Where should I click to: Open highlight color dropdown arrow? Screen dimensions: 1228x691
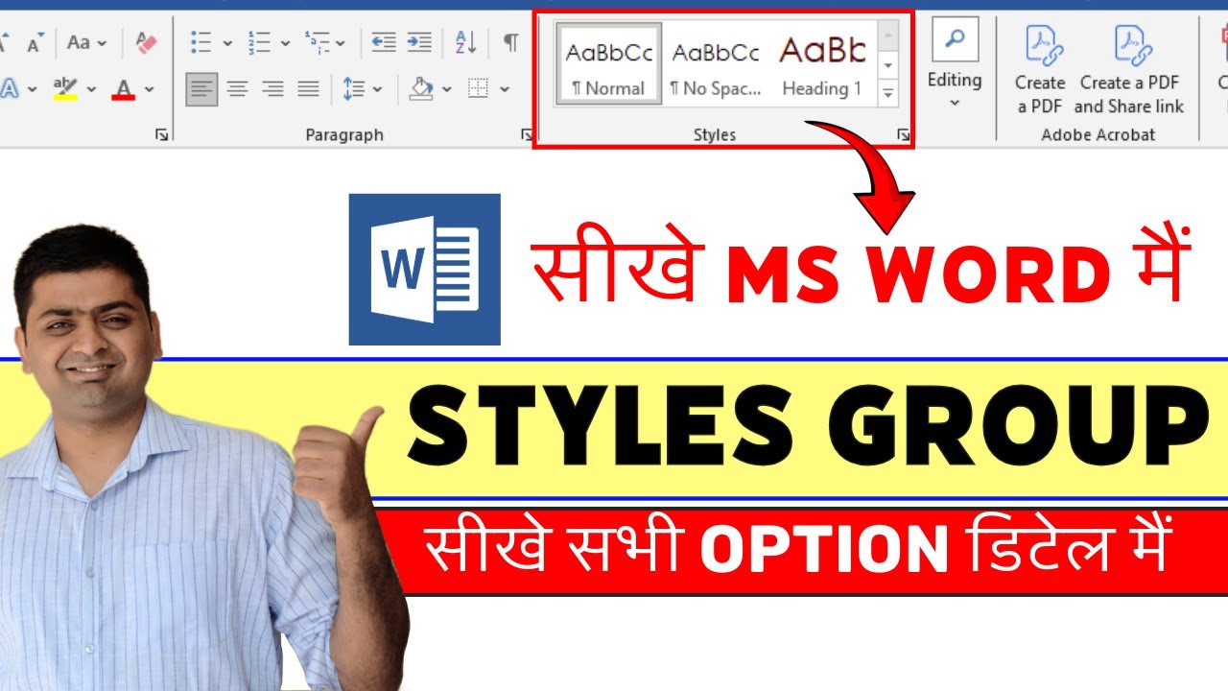(x=91, y=90)
